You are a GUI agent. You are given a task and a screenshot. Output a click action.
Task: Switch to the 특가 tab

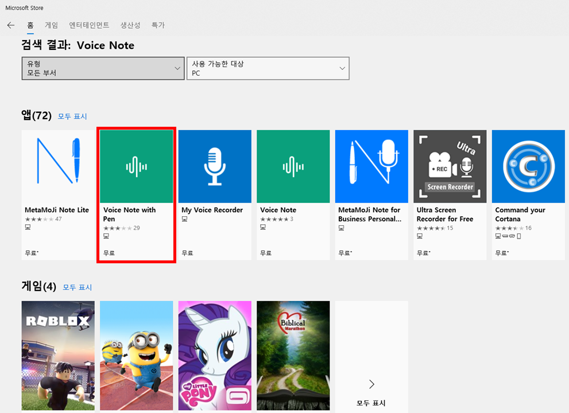point(158,25)
